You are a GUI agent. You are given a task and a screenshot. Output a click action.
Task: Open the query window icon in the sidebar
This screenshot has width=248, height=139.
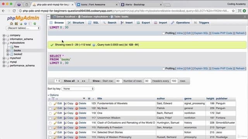coord(21,24)
